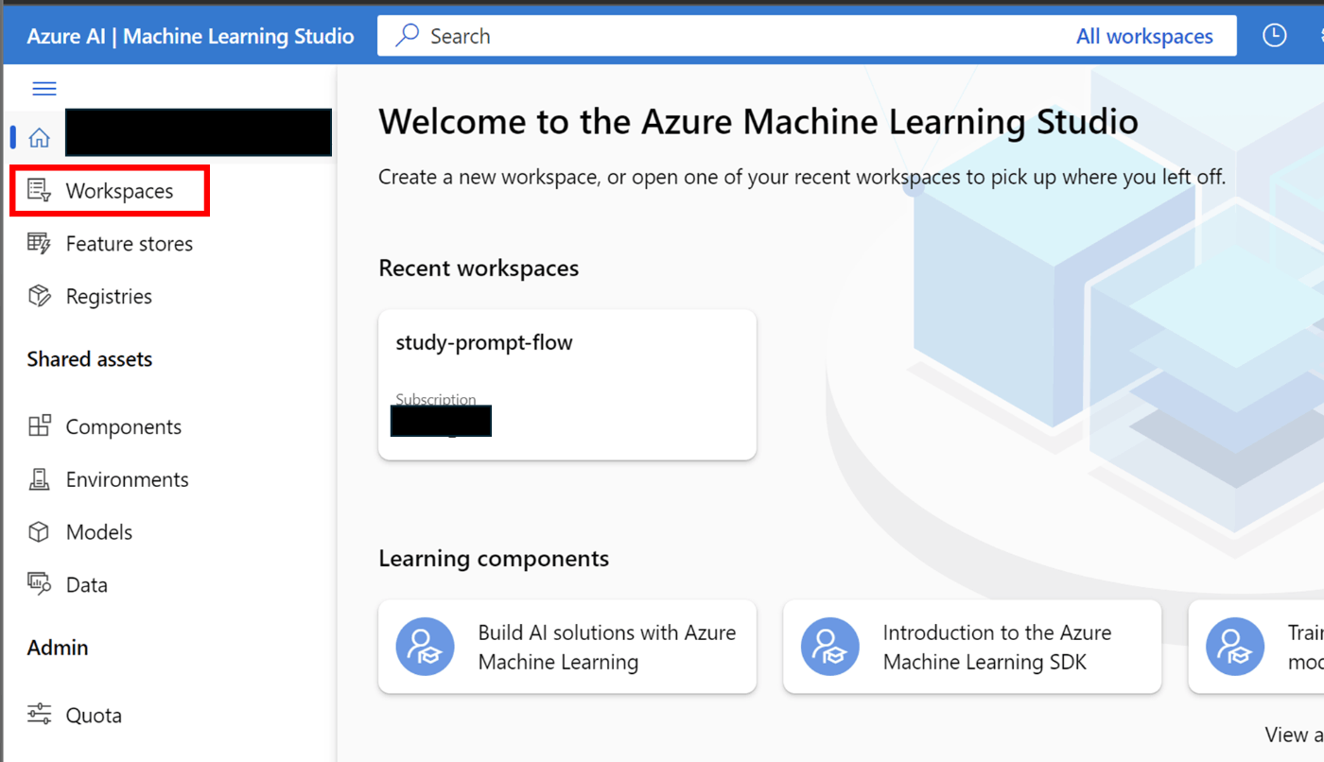Go to Environments under Shared assets

127,479
